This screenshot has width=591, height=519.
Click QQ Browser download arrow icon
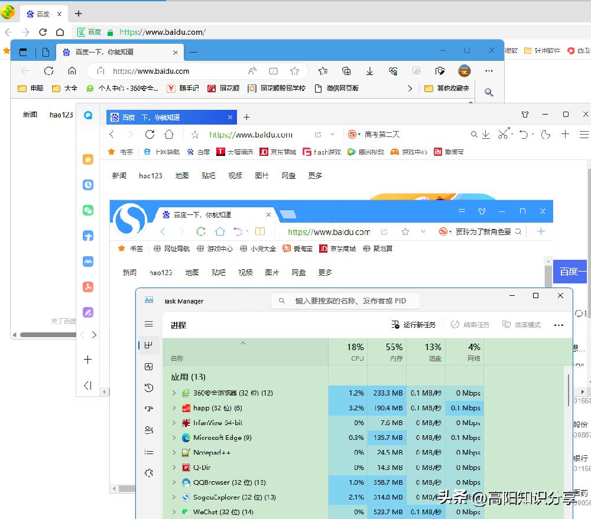click(486, 134)
